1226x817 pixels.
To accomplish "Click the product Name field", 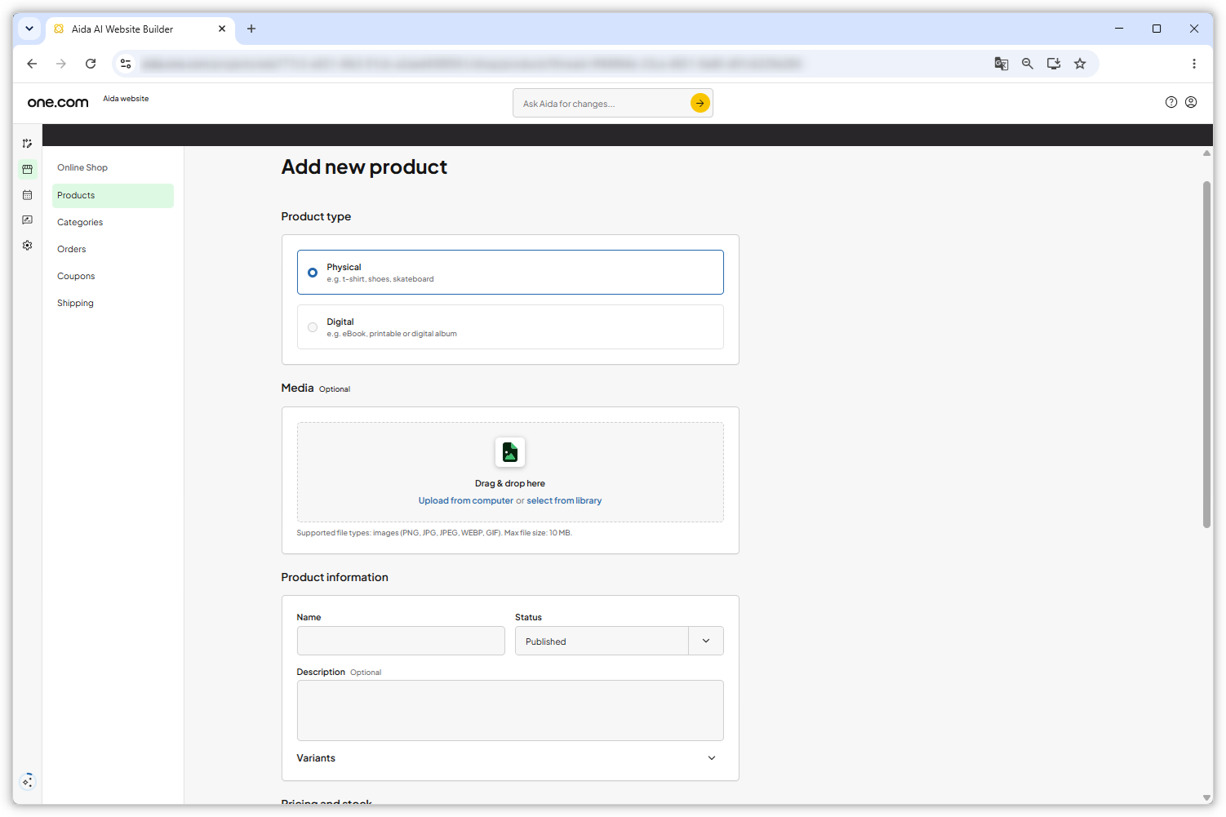I will click(x=401, y=641).
